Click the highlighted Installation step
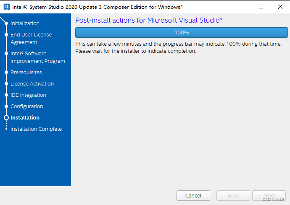 pos(25,118)
